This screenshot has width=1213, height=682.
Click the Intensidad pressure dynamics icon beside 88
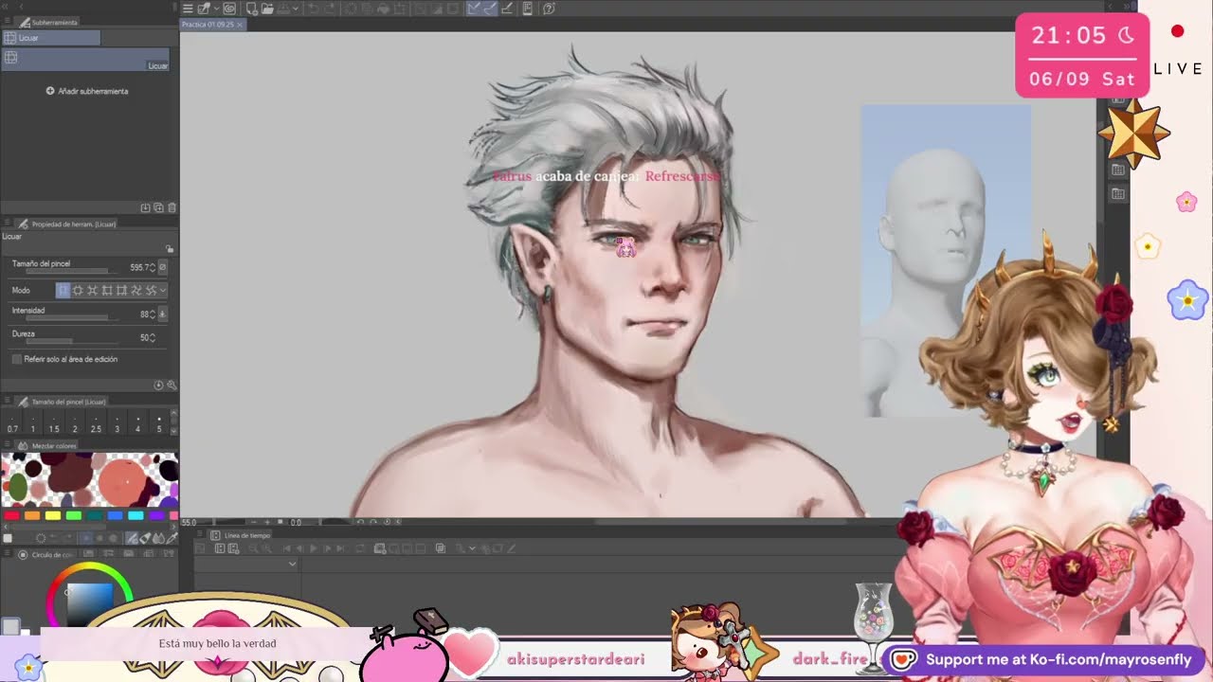[163, 314]
